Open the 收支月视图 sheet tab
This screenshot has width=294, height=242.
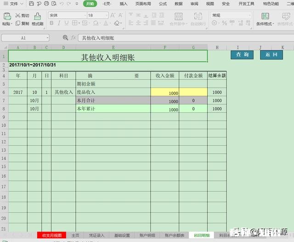(52, 235)
